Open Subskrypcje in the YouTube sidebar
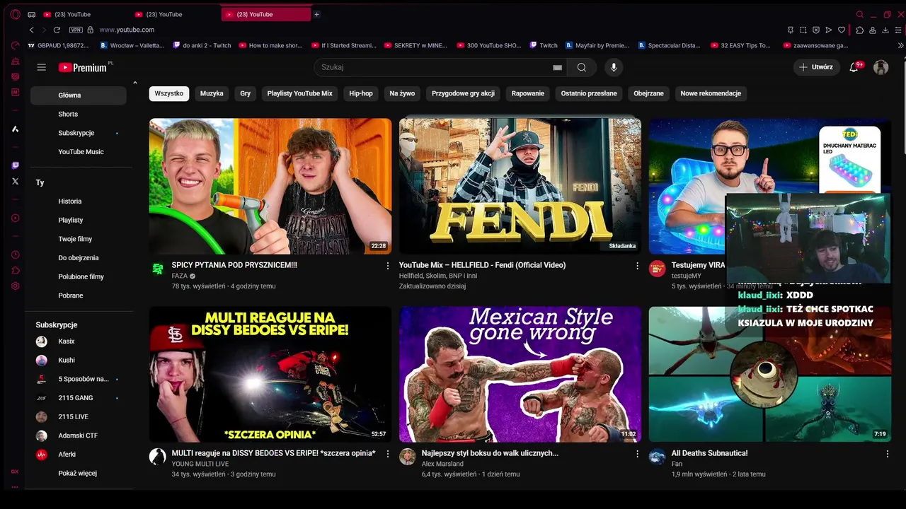 [79, 133]
